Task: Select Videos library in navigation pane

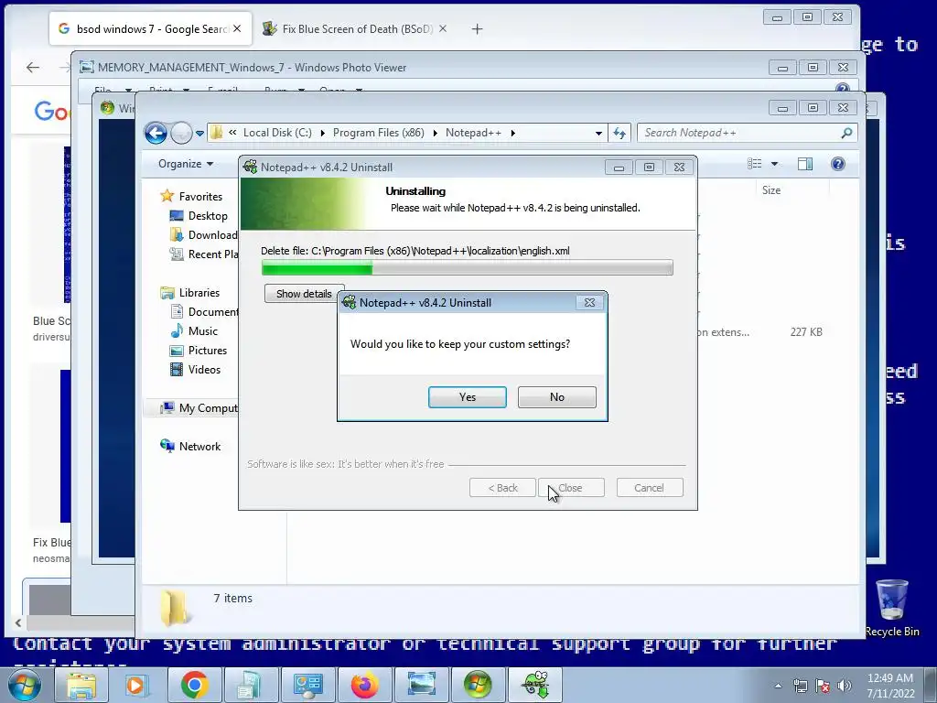Action: (196, 370)
